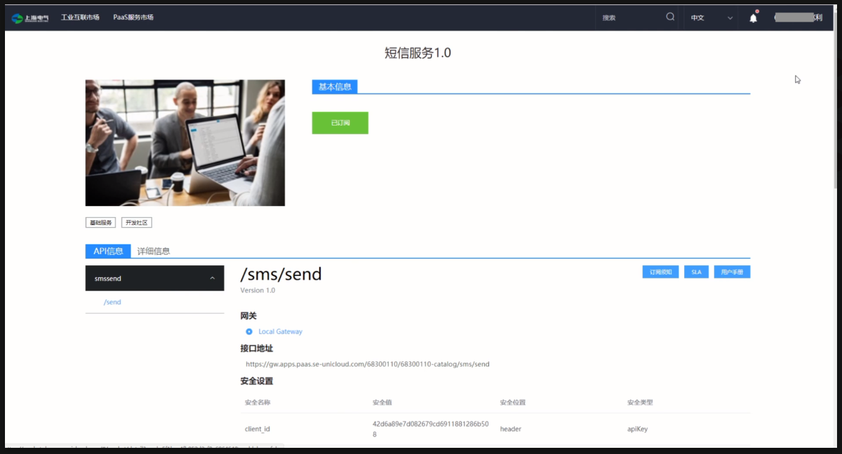Open the notification bell
This screenshot has height=454, width=842.
pos(753,18)
